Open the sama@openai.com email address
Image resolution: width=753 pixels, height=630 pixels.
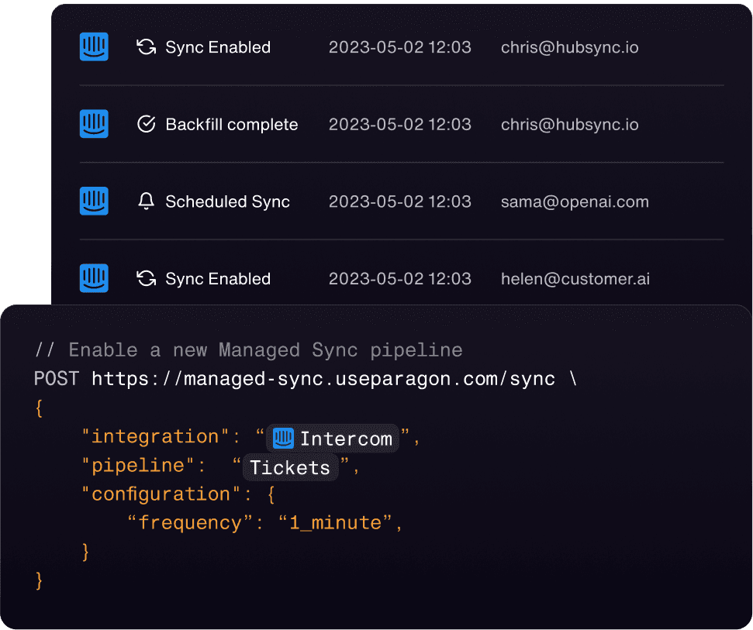click(575, 202)
